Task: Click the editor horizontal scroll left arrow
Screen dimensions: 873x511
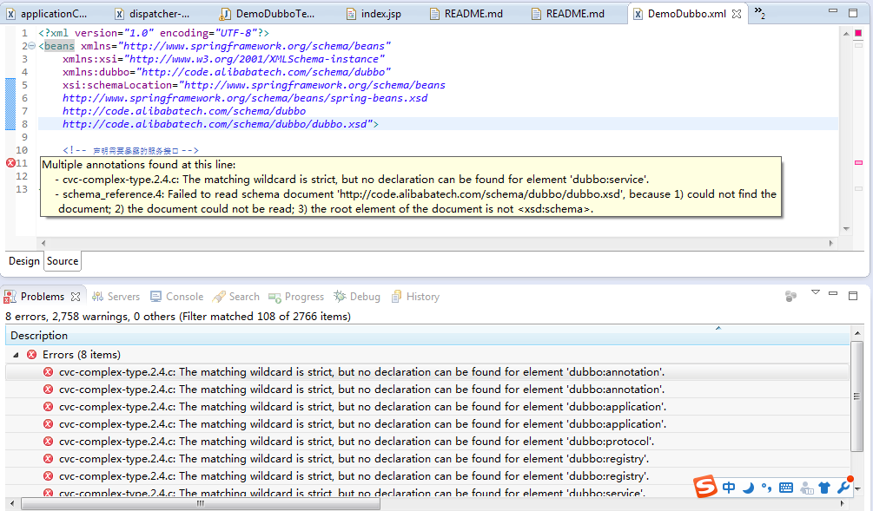Action: pos(43,243)
